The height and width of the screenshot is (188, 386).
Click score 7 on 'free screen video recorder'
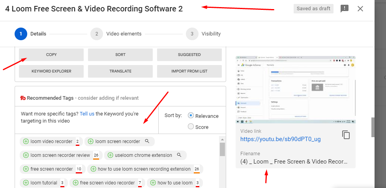(140, 183)
